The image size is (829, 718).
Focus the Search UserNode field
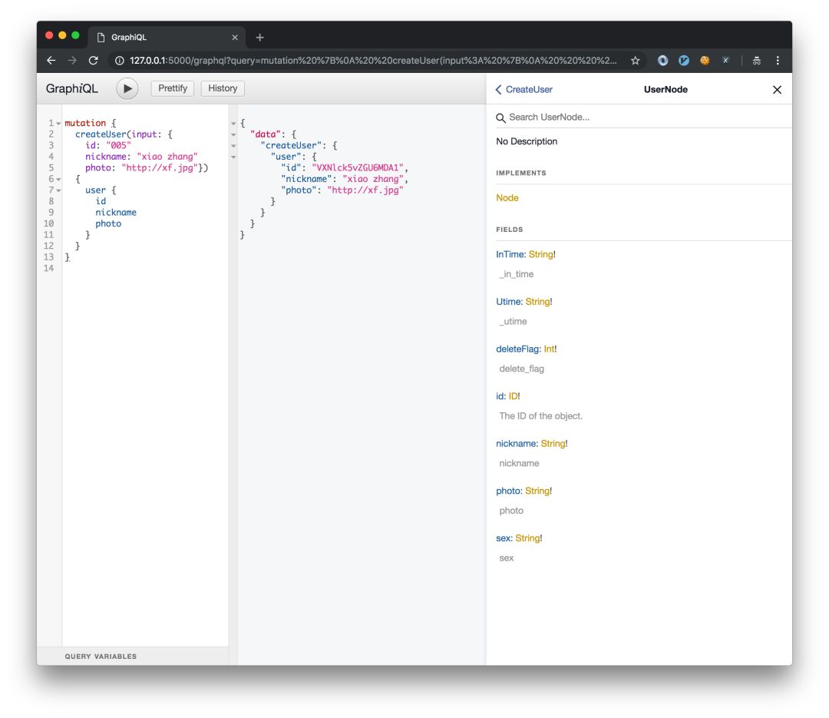click(x=643, y=117)
